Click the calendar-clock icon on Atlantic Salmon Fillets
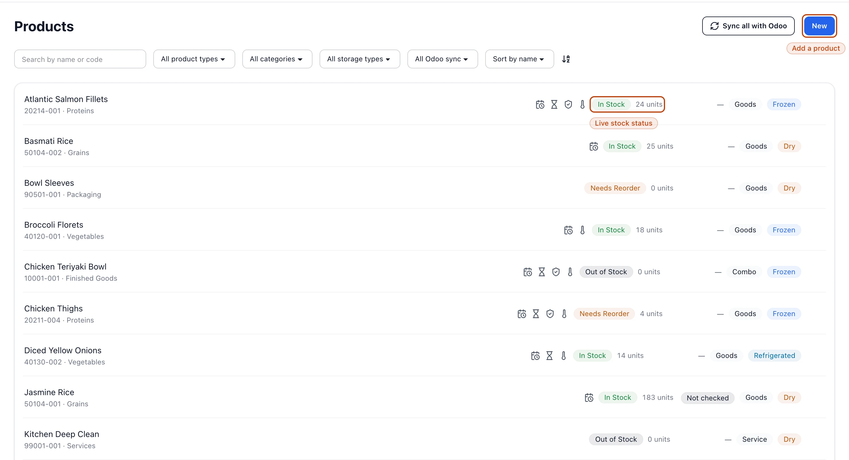Viewport: 849px width, 460px height. click(x=540, y=104)
